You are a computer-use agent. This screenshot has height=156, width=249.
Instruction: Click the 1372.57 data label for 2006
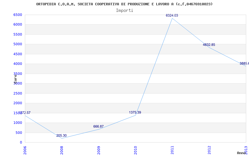coord(25,113)
